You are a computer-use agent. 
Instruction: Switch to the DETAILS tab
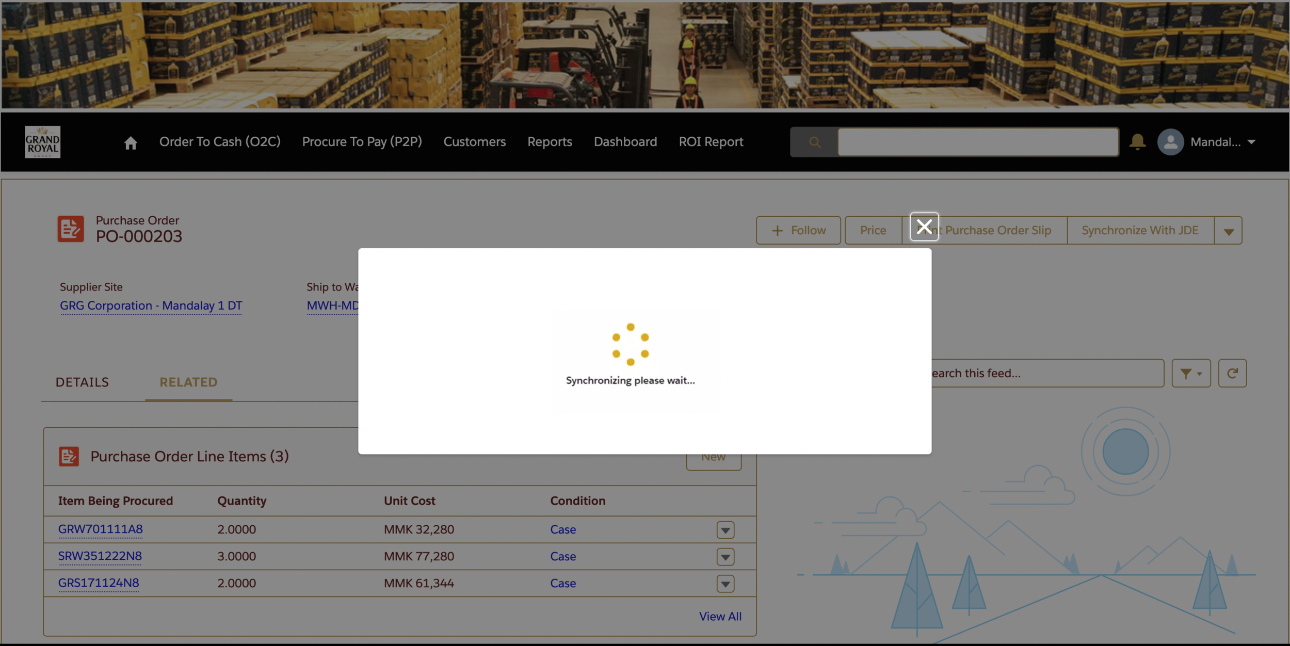point(82,382)
